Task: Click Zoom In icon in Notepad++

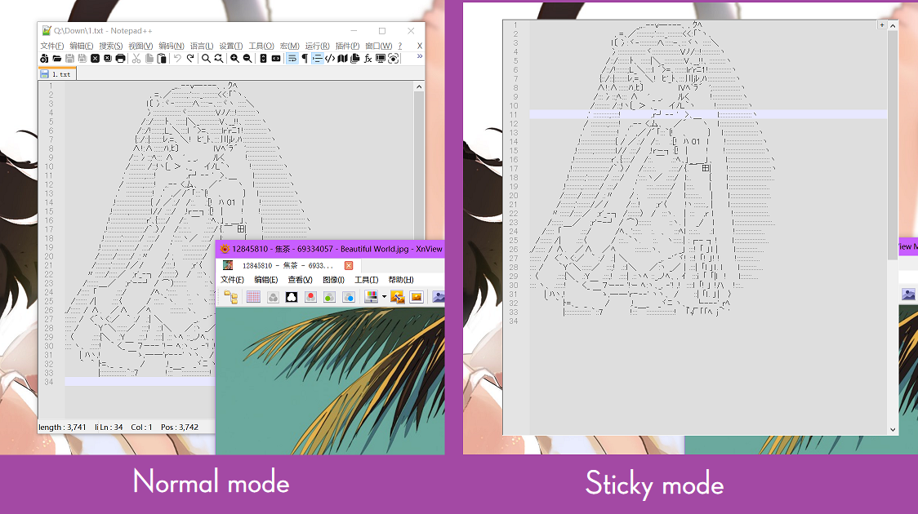Action: coord(234,59)
